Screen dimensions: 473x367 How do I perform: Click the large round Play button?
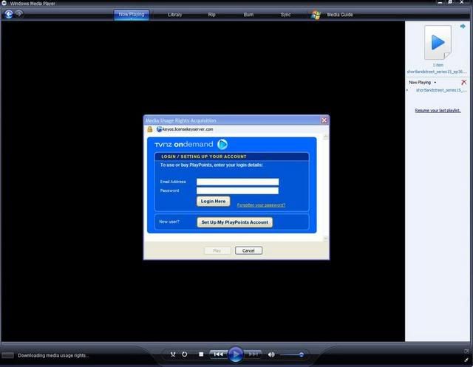point(235,354)
